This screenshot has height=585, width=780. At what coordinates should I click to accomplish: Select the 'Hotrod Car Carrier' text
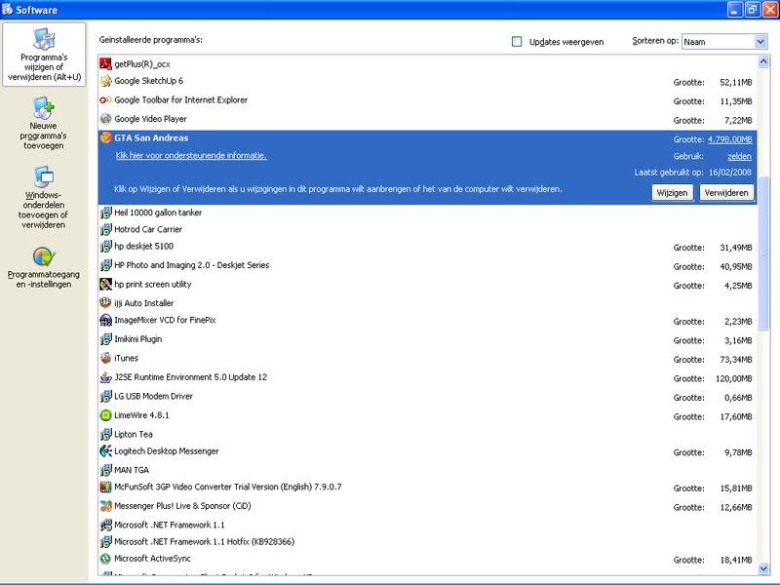(148, 229)
